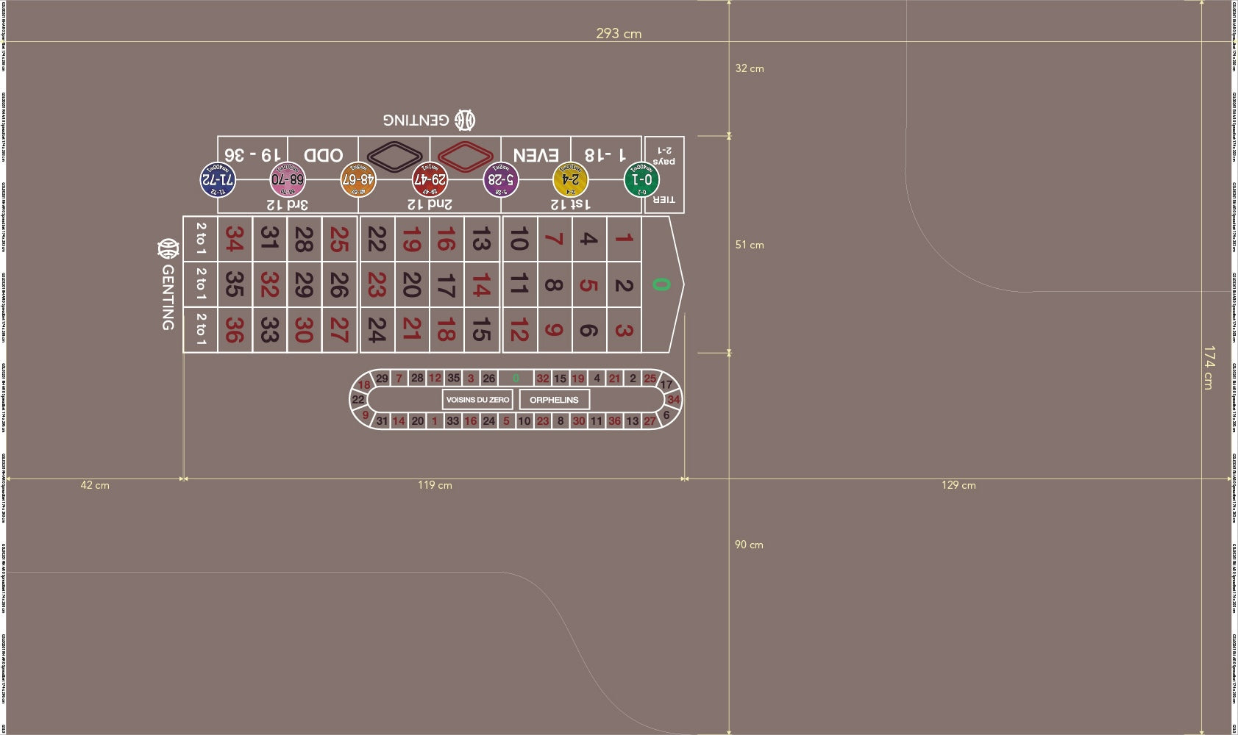The image size is (1238, 735).
Task: Click the vertical Genting logo beside the grid
Action: 168,284
